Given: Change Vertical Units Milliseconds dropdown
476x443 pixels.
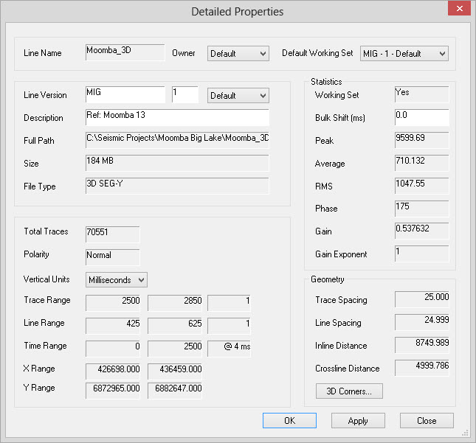Looking at the screenshot, I should coord(117,280).
